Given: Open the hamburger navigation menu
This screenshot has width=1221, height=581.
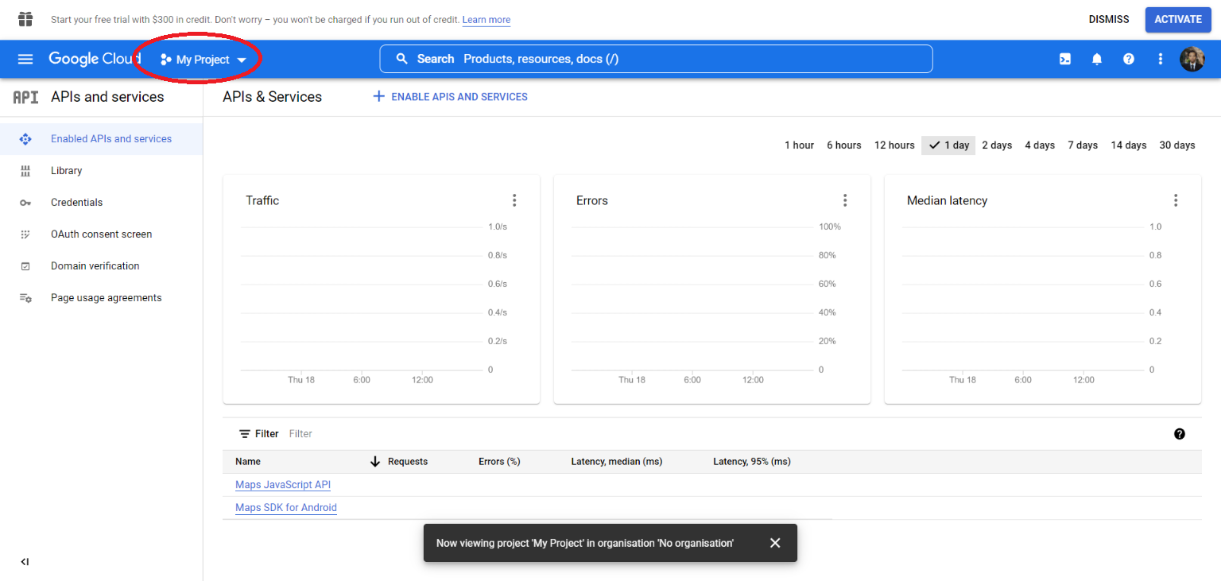Looking at the screenshot, I should (x=25, y=60).
